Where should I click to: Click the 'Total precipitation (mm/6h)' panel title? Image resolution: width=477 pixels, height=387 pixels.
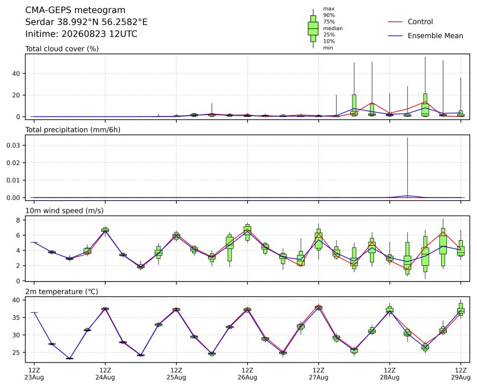coord(73,130)
